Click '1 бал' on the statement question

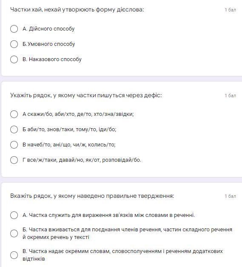(230, 196)
